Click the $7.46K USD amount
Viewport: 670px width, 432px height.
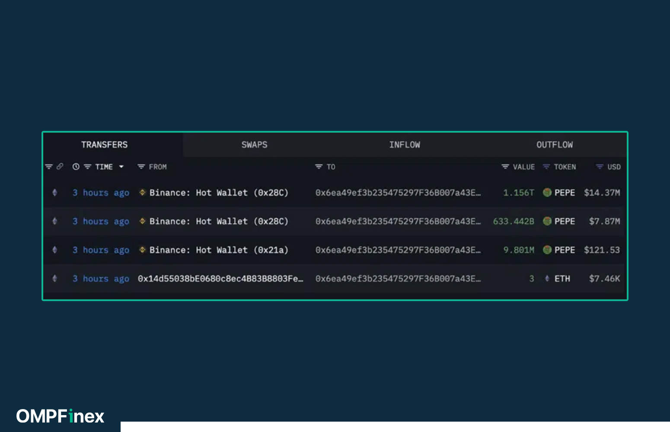(604, 279)
